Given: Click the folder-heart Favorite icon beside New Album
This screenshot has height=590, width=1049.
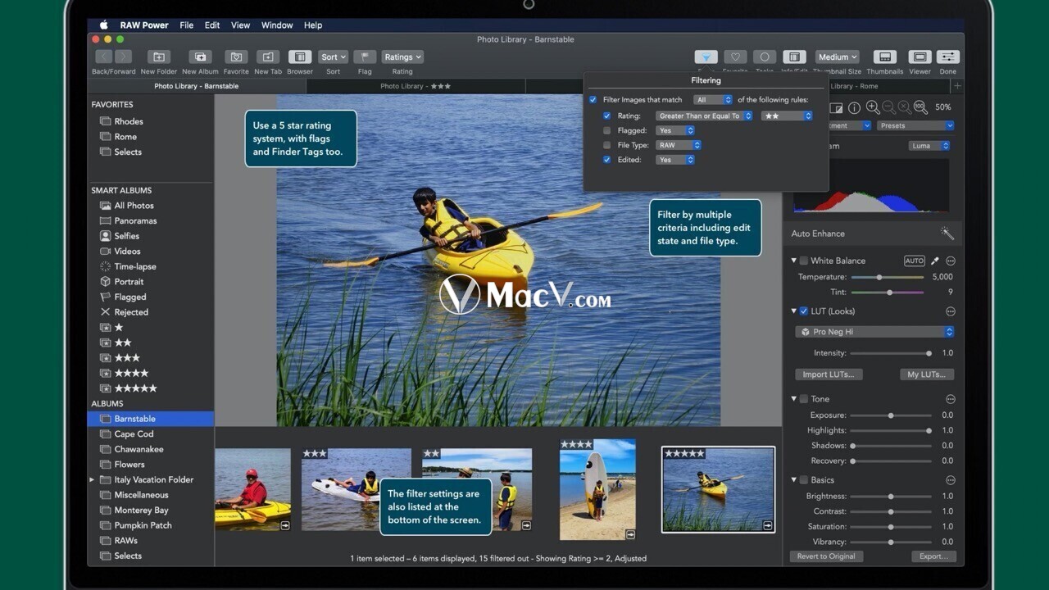Looking at the screenshot, I should point(236,57).
